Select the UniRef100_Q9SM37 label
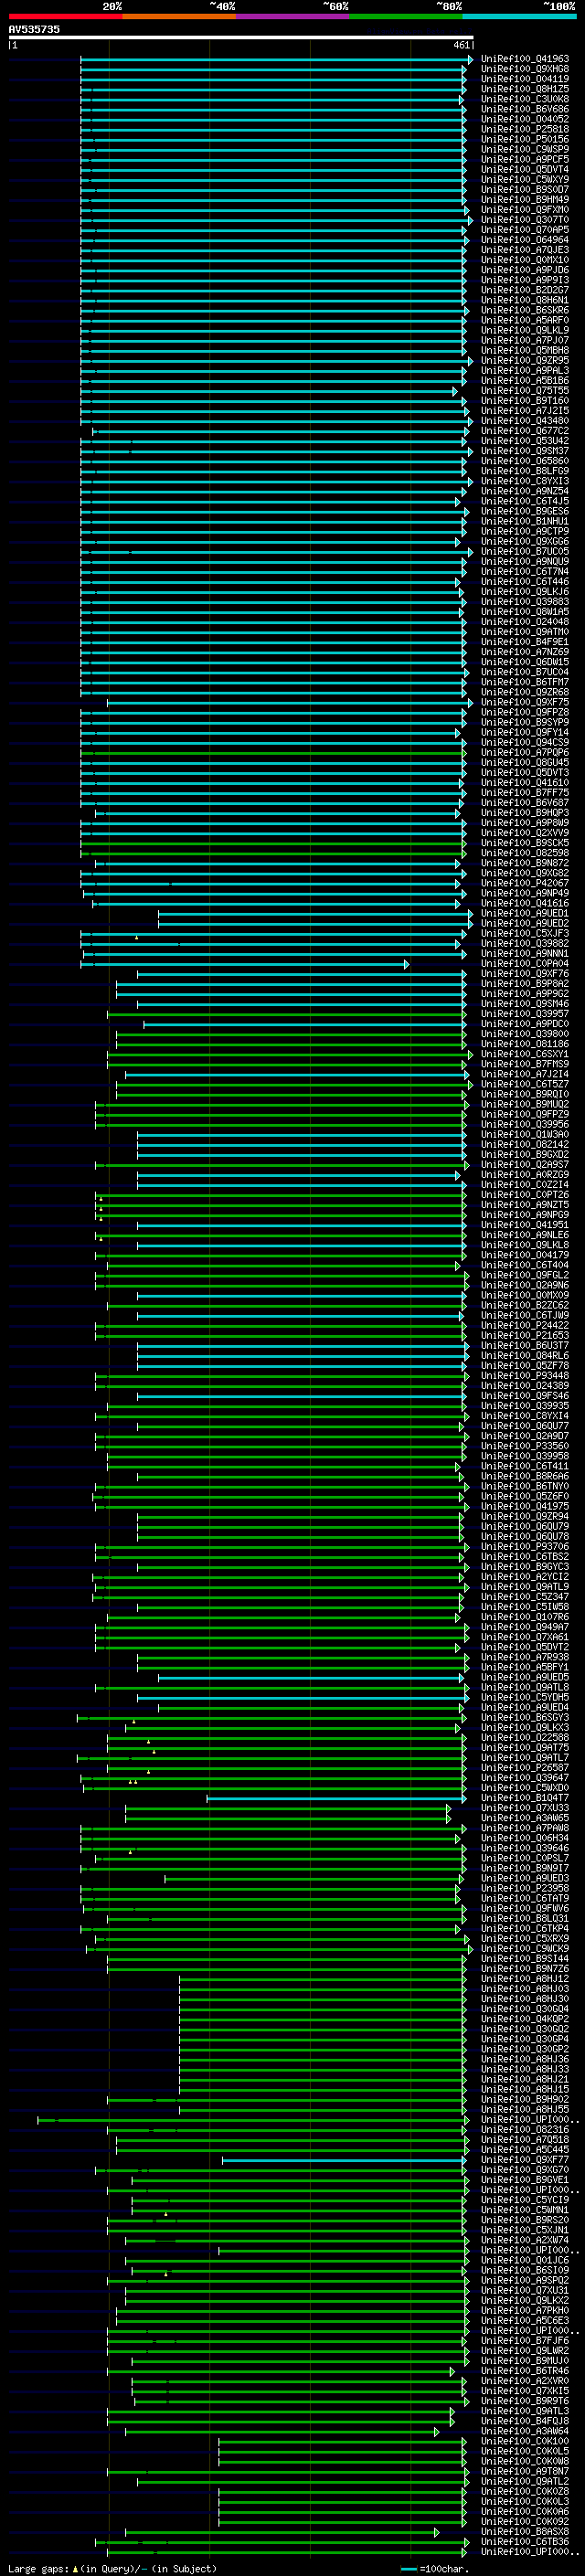 [x=525, y=451]
